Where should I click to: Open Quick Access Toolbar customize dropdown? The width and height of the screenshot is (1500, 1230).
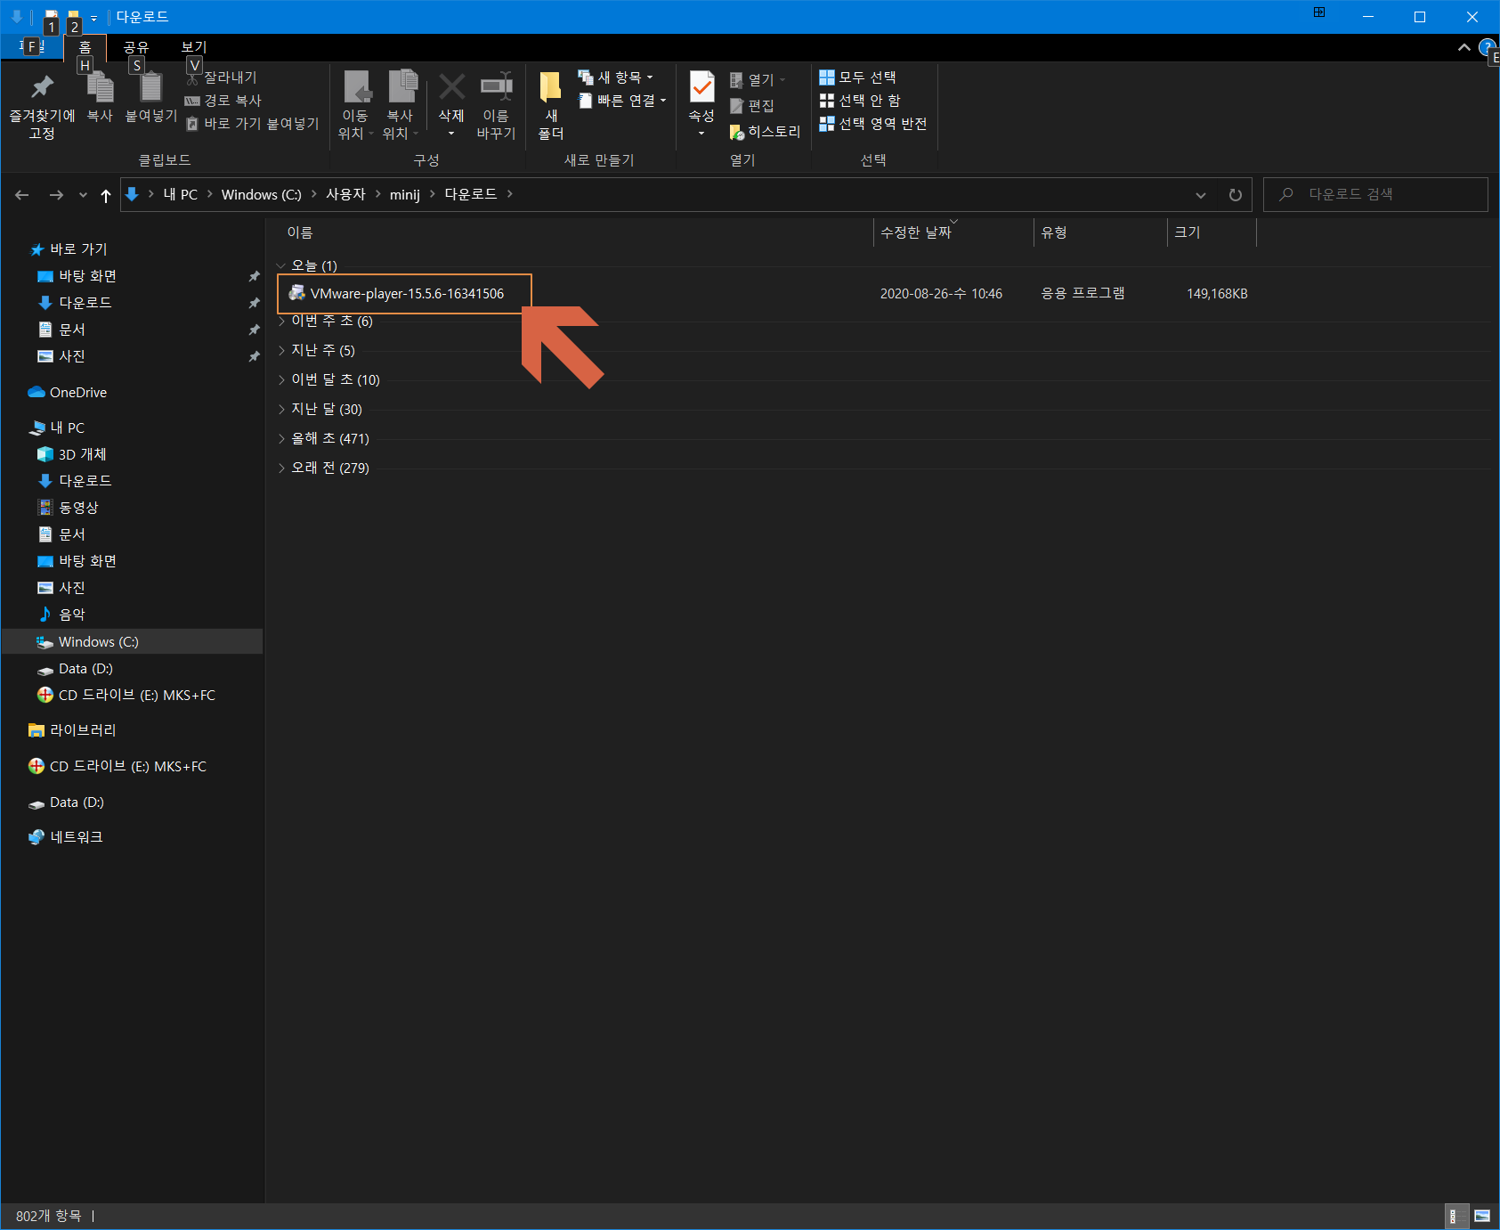click(x=94, y=18)
